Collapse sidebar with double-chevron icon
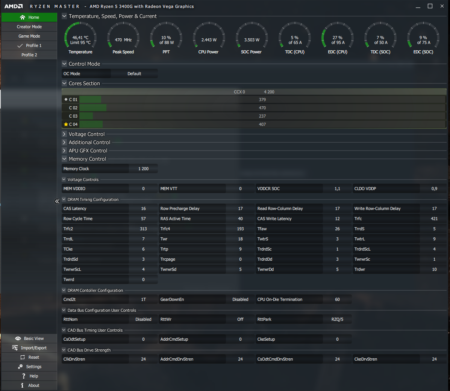 pyautogui.click(x=57, y=201)
